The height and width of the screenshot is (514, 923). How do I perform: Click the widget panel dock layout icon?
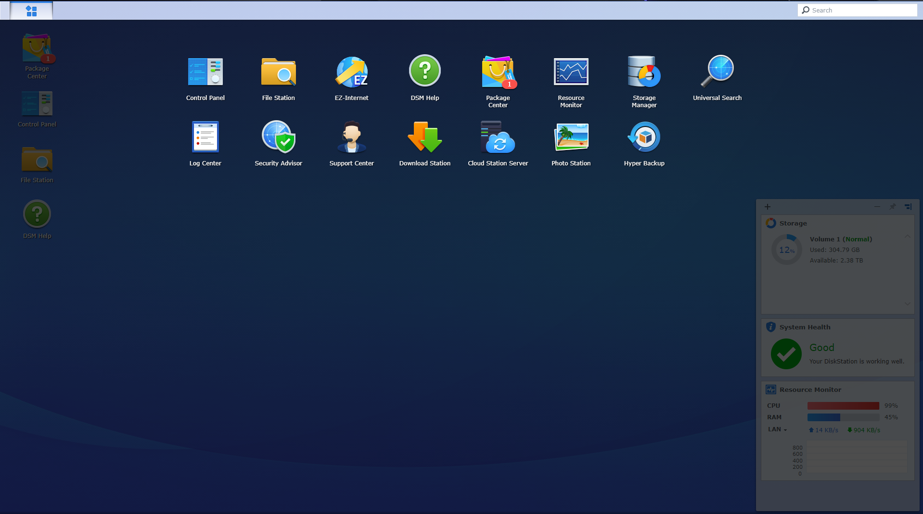(x=908, y=207)
